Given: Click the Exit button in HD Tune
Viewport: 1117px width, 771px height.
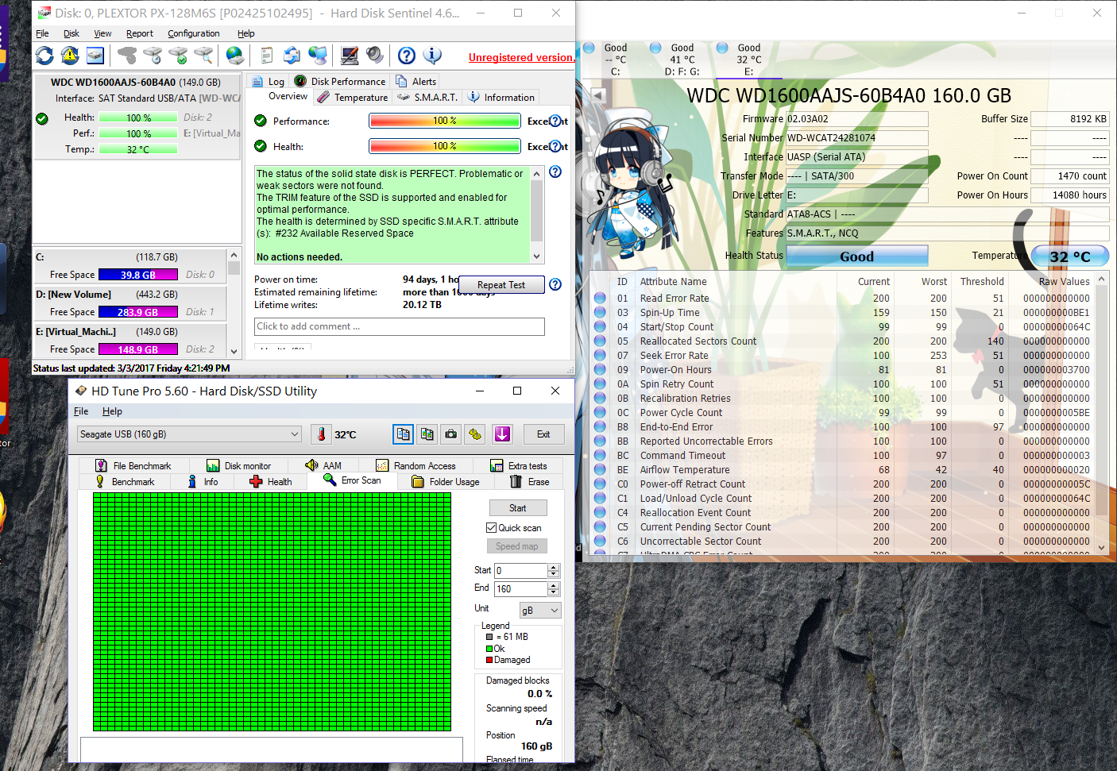Looking at the screenshot, I should pyautogui.click(x=543, y=434).
